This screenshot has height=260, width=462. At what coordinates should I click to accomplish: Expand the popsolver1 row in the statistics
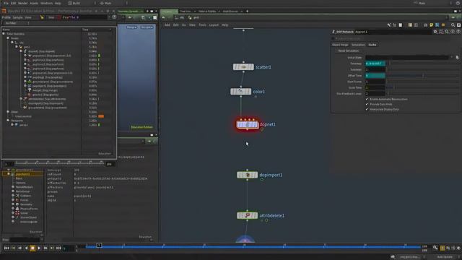[x=25, y=56]
